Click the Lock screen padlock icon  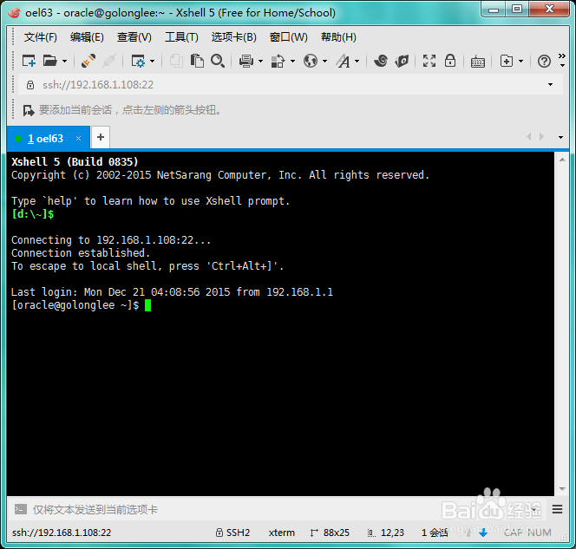click(450, 61)
